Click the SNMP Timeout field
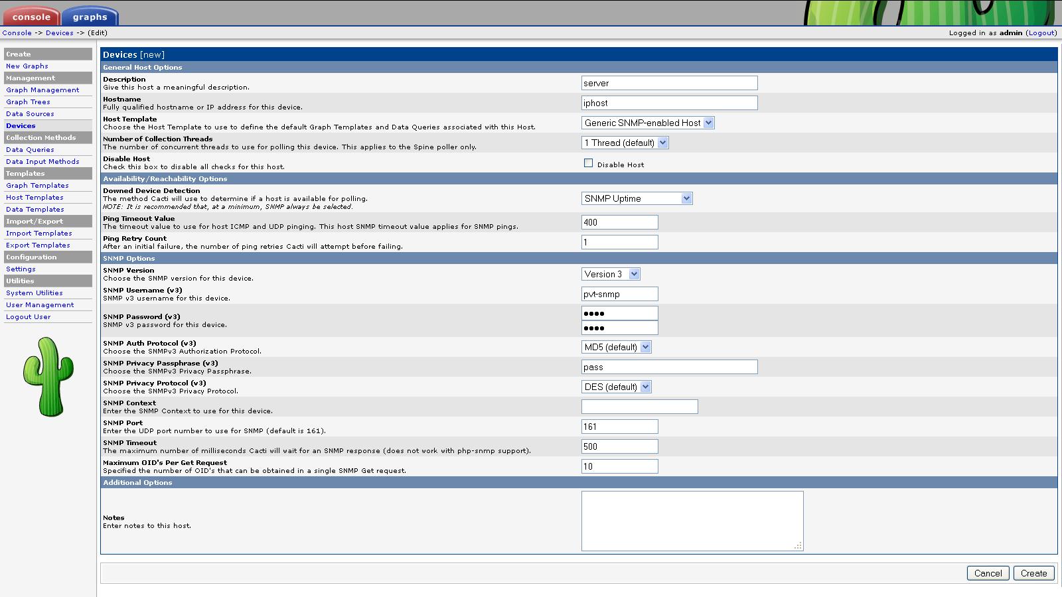This screenshot has height=597, width=1062. (x=619, y=446)
